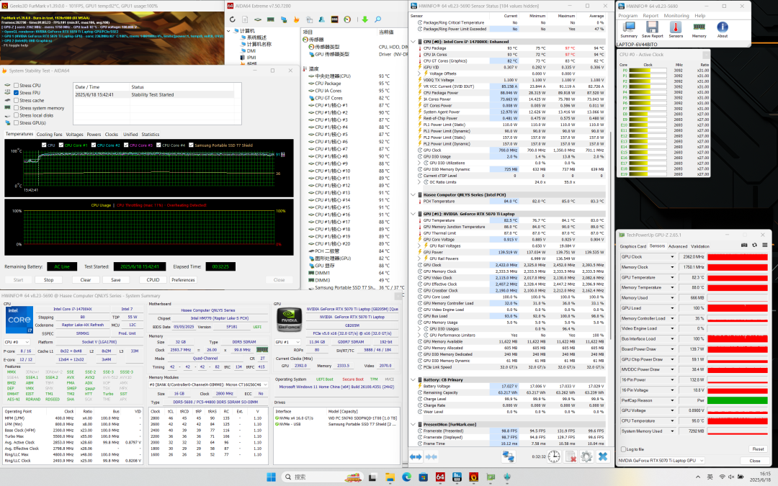Open the Monitoring menu in HWiNFO
The image size is (778, 486).
point(676,16)
